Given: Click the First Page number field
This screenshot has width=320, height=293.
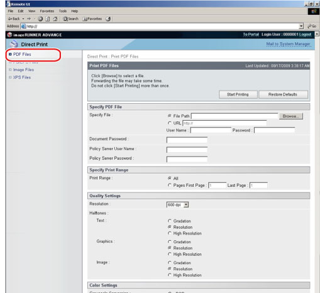Looking at the screenshot, I should (217, 185).
